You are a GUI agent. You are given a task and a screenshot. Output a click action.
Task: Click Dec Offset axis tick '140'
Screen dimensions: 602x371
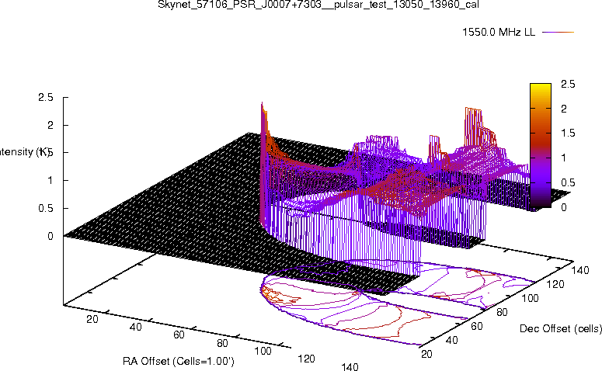[580, 270]
